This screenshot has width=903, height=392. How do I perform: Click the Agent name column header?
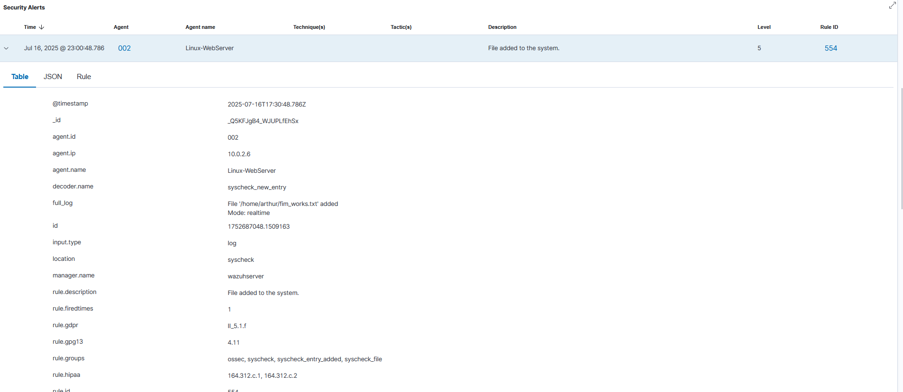tap(200, 27)
